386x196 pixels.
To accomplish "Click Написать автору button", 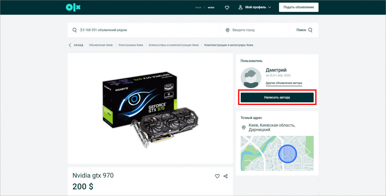I will [x=277, y=97].
